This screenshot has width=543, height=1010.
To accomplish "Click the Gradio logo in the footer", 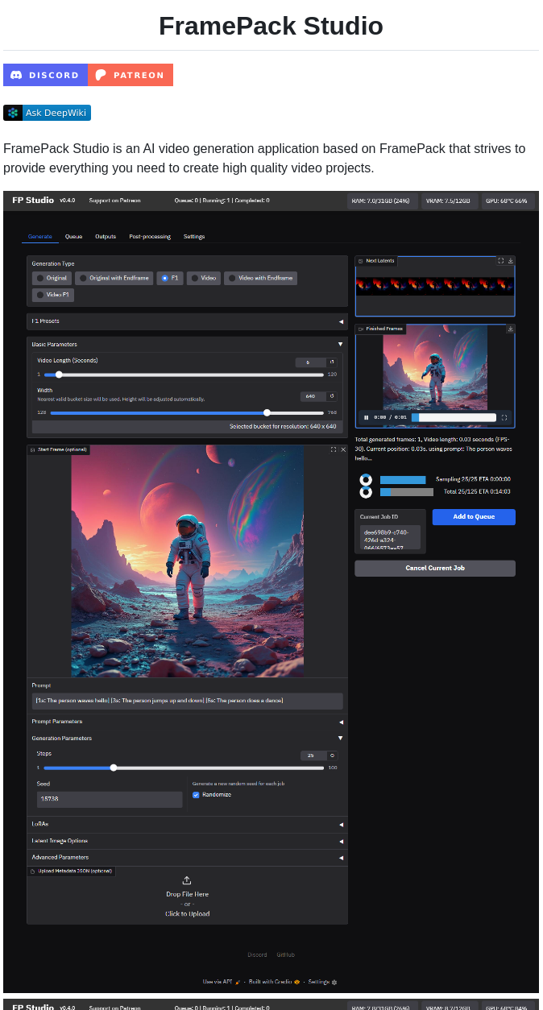I will pos(298,982).
